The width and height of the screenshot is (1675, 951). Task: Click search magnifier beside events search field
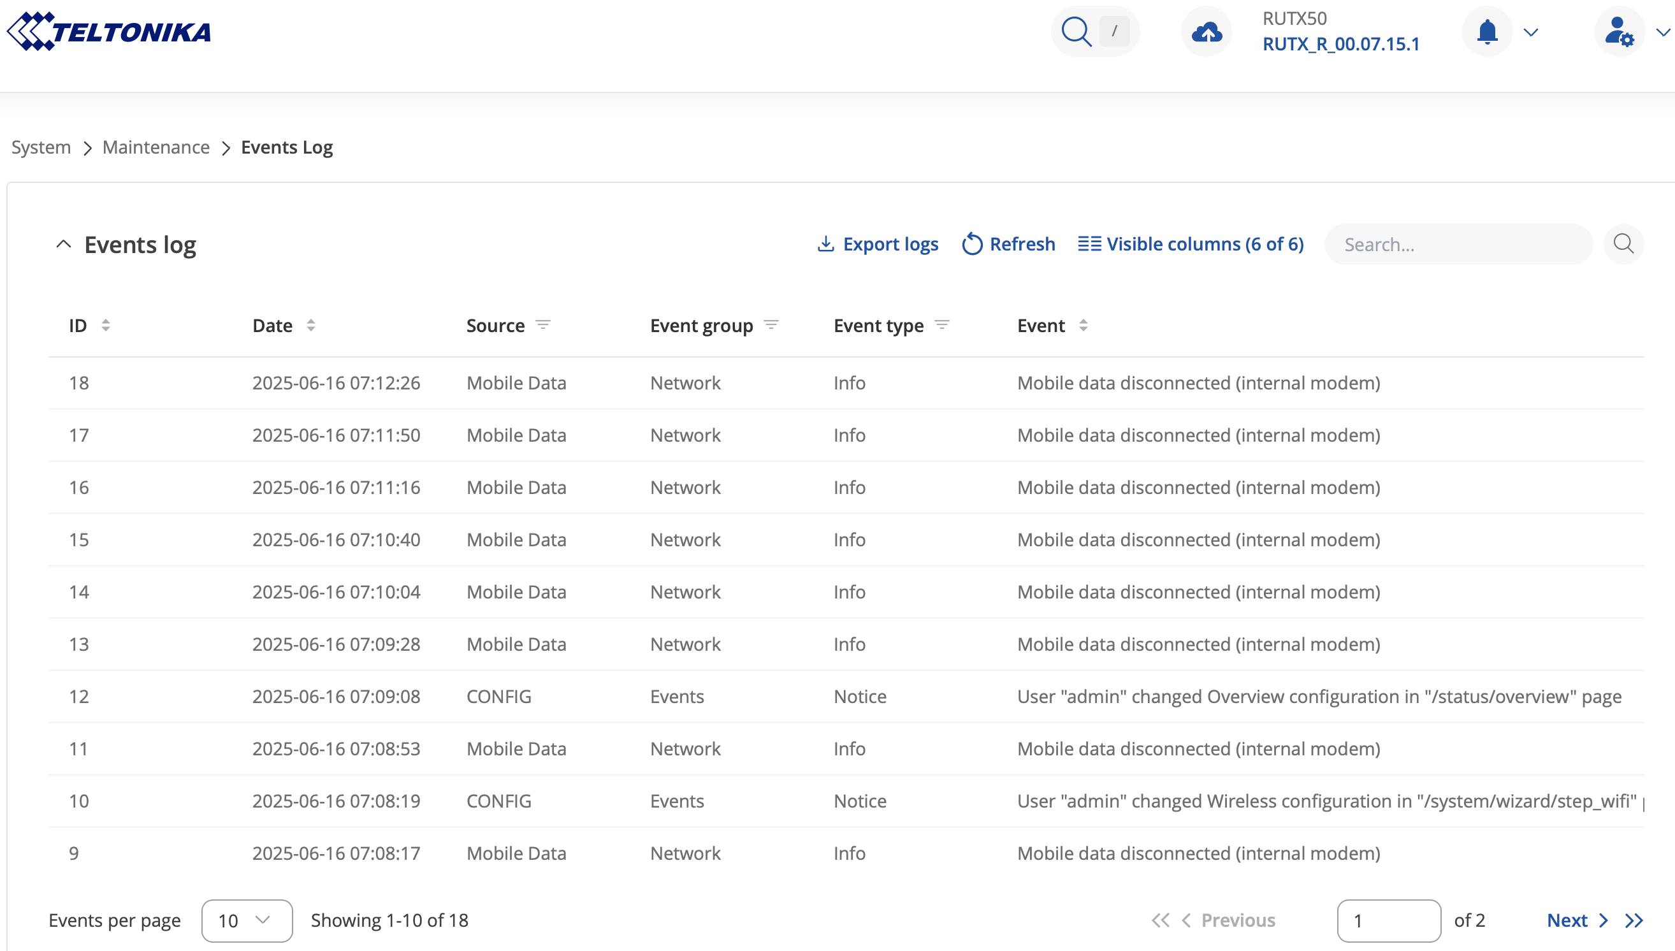click(1623, 244)
